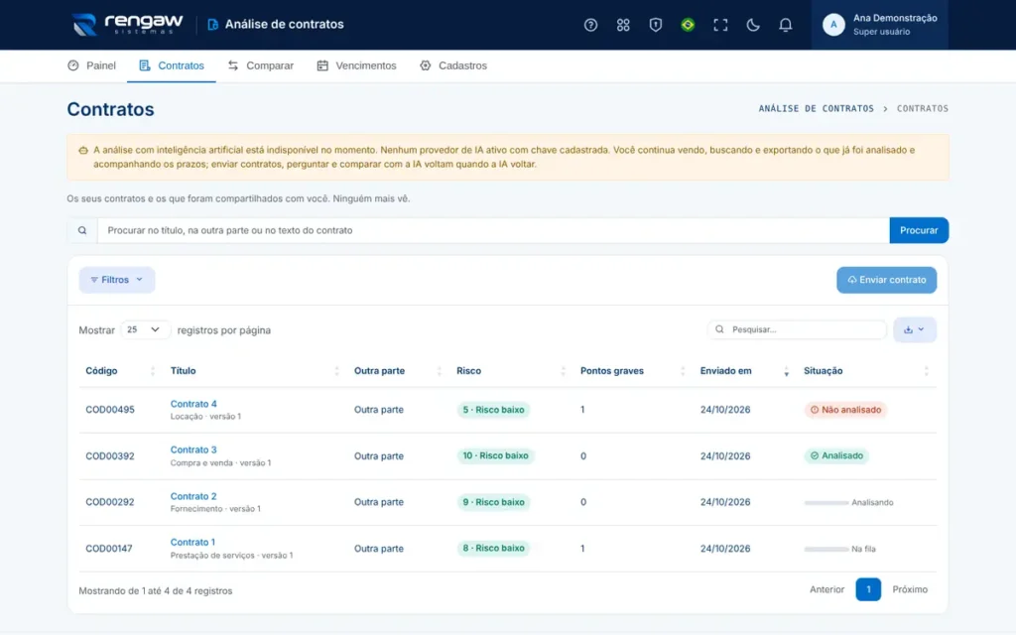The height and width of the screenshot is (635, 1016).
Task: Click code COD00392
Action: (110, 456)
